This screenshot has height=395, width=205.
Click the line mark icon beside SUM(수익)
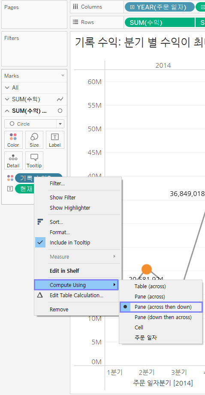click(60, 99)
